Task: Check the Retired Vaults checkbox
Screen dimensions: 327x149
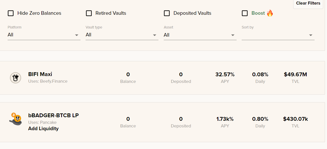Action: click(x=89, y=13)
